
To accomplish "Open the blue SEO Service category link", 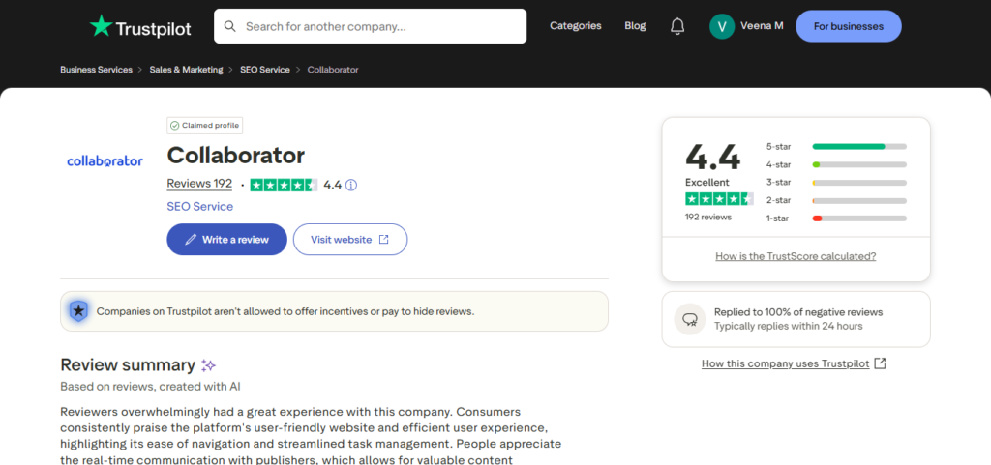I will (199, 206).
